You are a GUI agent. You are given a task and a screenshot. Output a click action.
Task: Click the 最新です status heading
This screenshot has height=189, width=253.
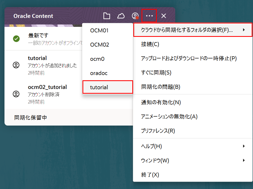point(38,36)
